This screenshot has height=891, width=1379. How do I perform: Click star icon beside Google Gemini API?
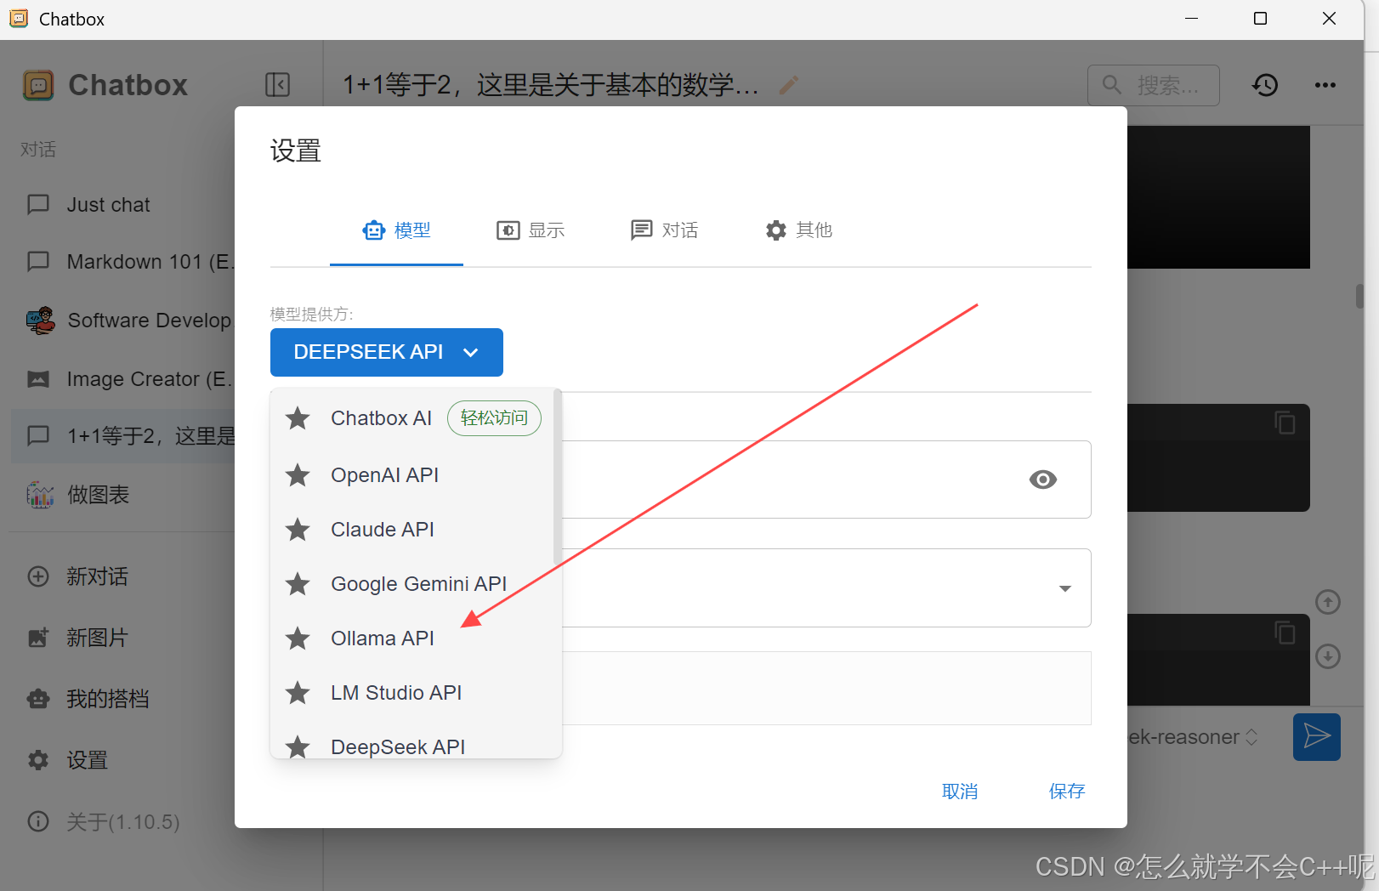pyautogui.click(x=298, y=584)
